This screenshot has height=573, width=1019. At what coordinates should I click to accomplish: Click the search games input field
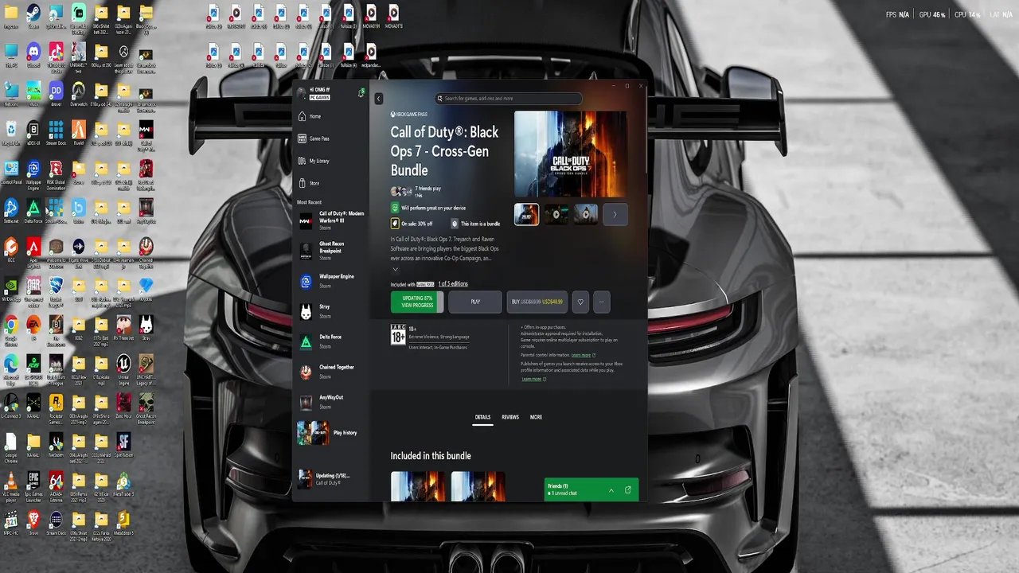click(x=509, y=99)
